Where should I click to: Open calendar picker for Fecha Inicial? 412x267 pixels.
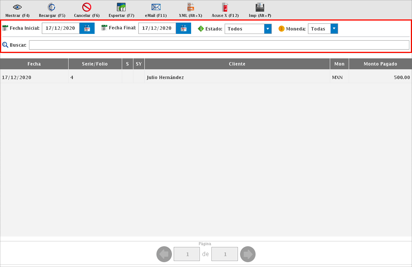point(87,29)
